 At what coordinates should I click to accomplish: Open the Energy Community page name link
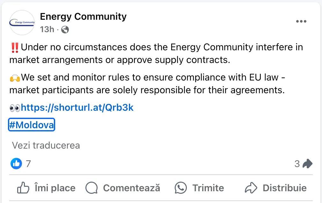83,17
